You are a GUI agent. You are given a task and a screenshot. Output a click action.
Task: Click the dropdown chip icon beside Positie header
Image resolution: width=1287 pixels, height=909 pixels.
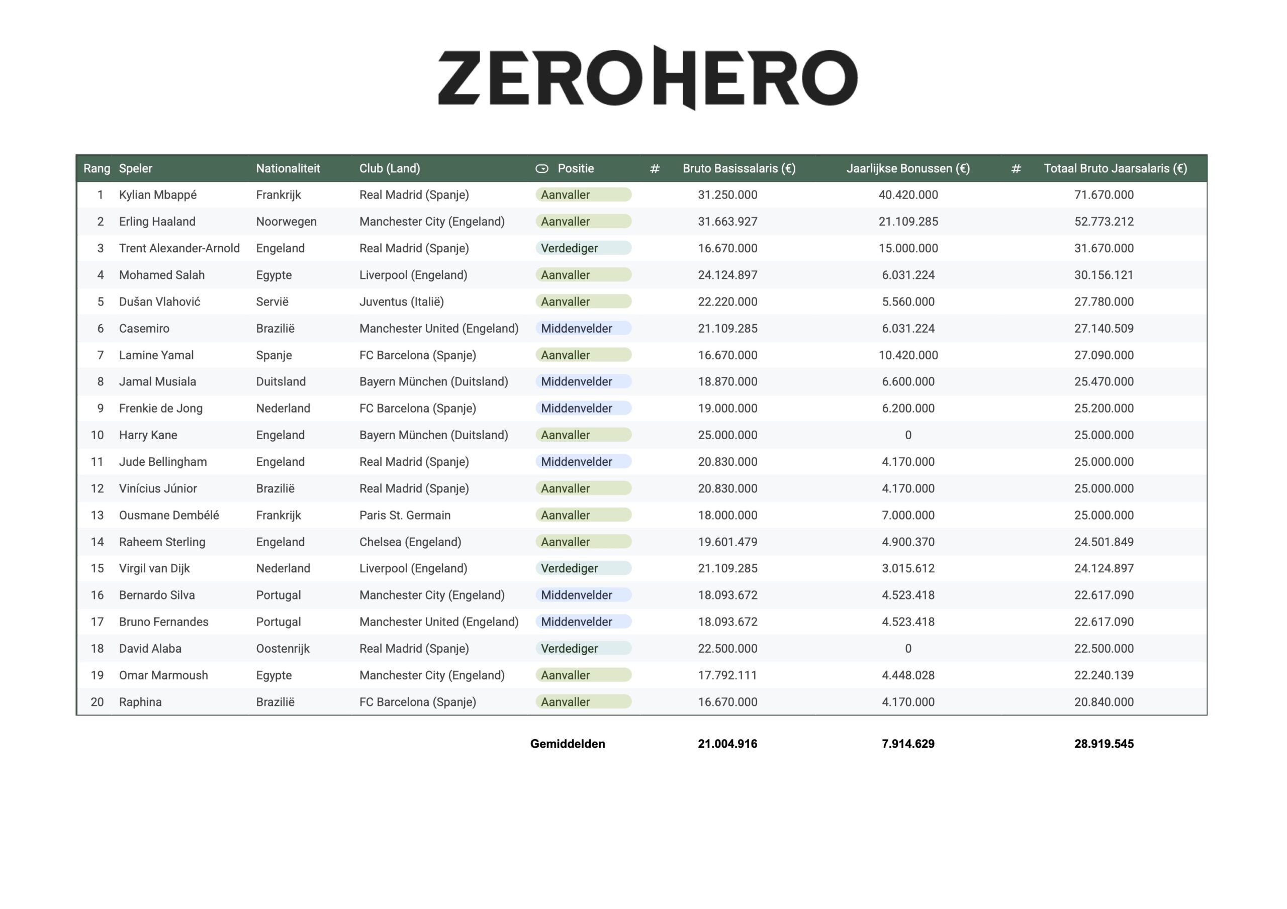pyautogui.click(x=541, y=169)
